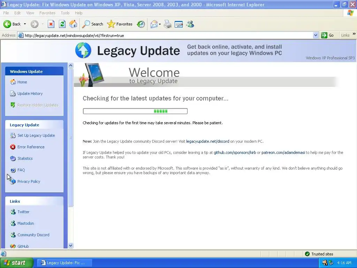Click the clock showing 4:16 AM

click(x=344, y=263)
